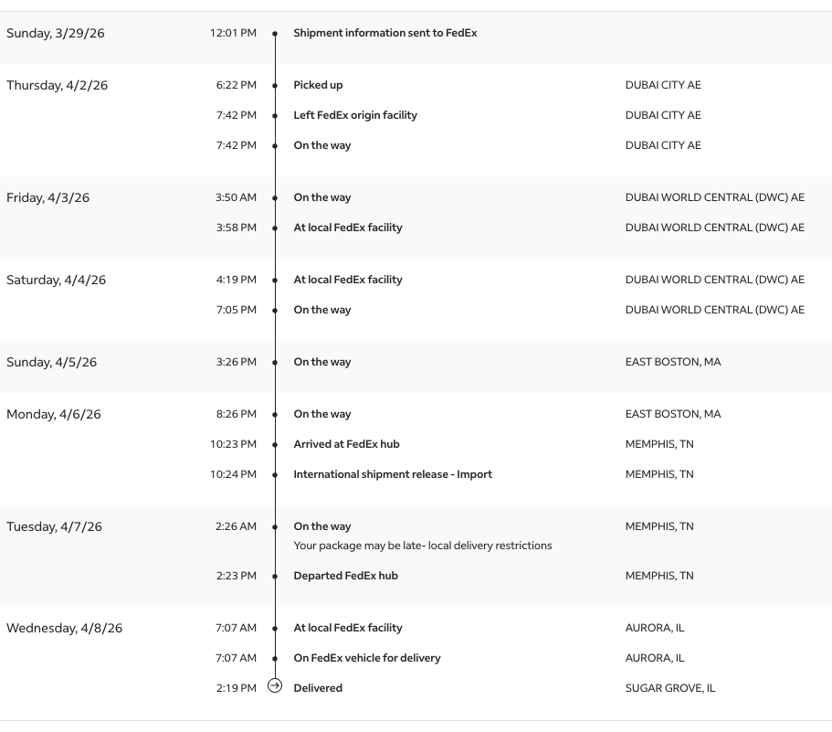Click the Sunday, 4/5/26 date header
The image size is (832, 732).
click(x=51, y=362)
